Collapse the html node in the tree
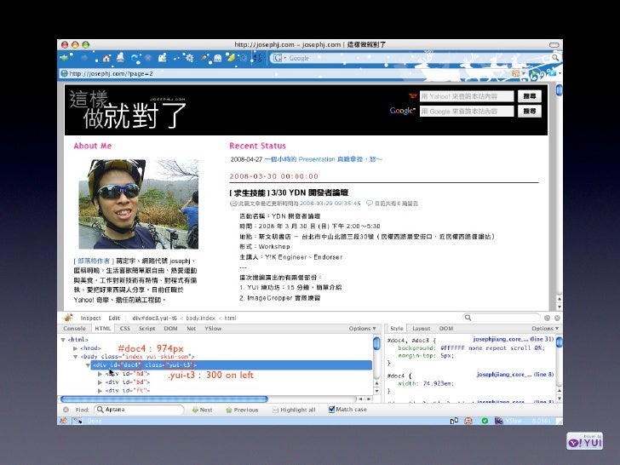 coord(63,340)
